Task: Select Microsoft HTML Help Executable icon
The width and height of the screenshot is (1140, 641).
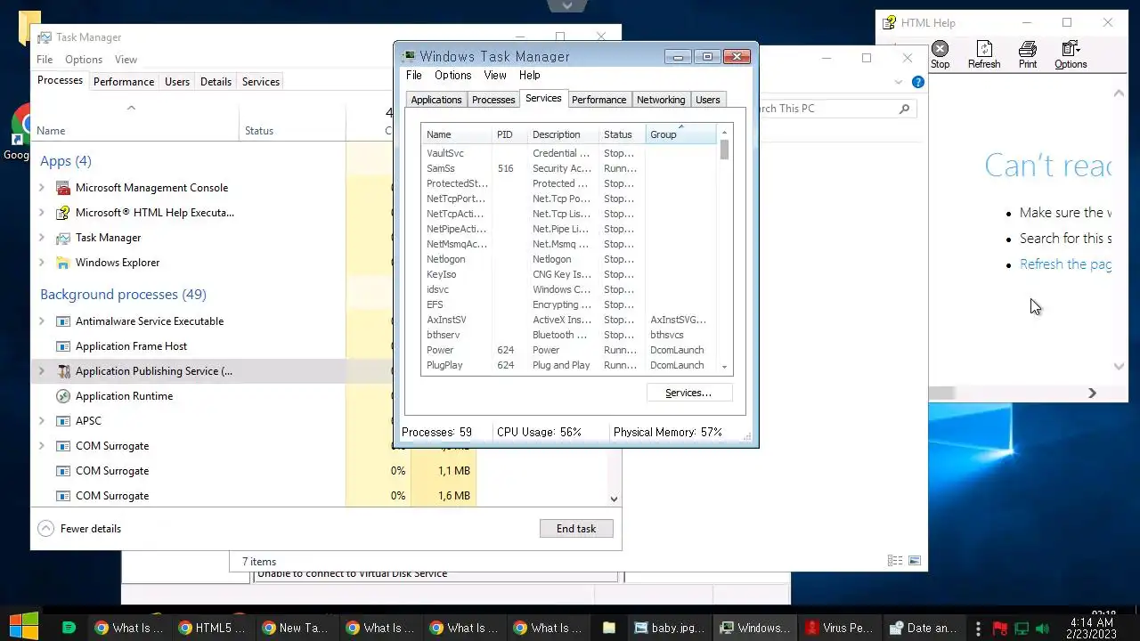Action: [63, 213]
